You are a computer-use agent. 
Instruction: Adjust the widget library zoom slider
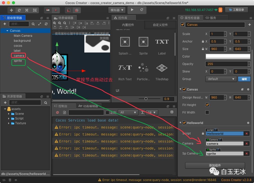click(146, 99)
